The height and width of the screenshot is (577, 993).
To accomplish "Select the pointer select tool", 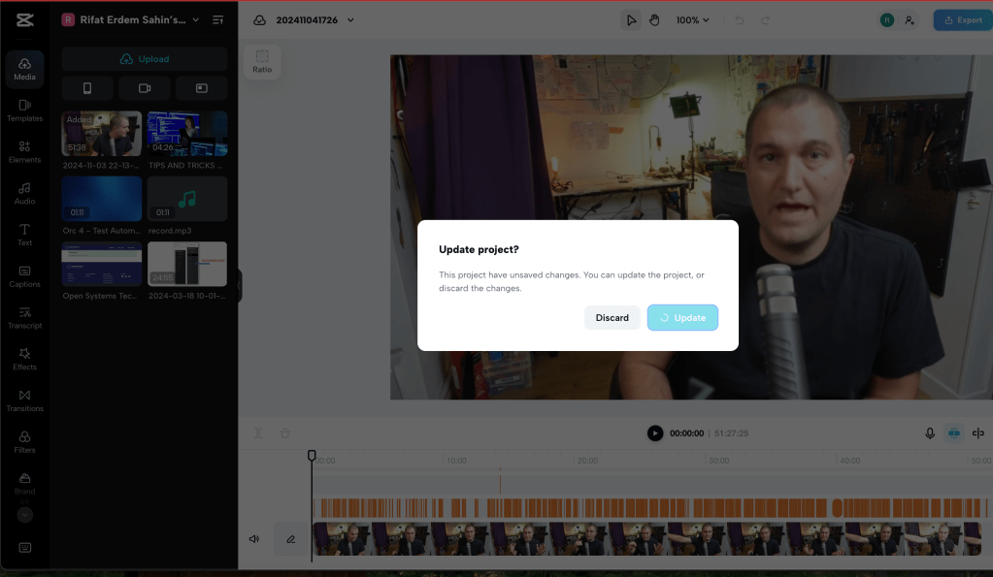I will click(631, 20).
